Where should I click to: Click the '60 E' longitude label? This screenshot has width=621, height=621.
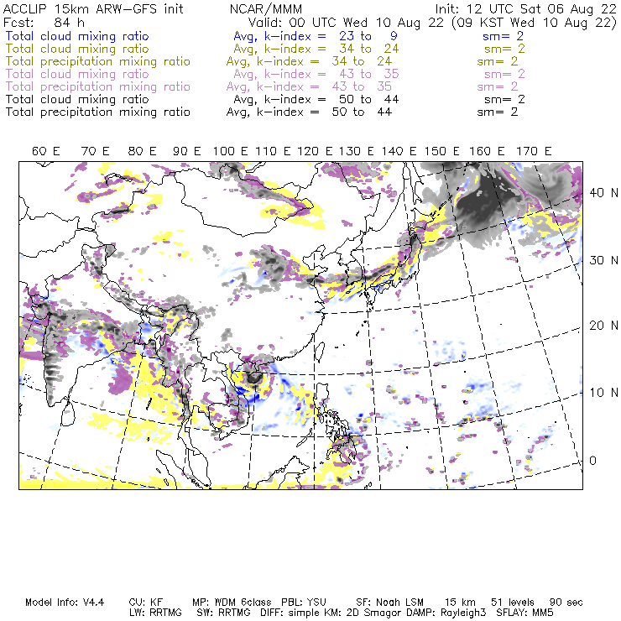coord(46,151)
